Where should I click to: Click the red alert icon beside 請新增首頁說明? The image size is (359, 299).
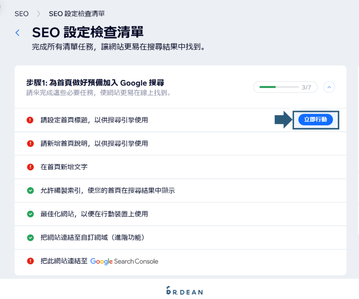coord(30,143)
